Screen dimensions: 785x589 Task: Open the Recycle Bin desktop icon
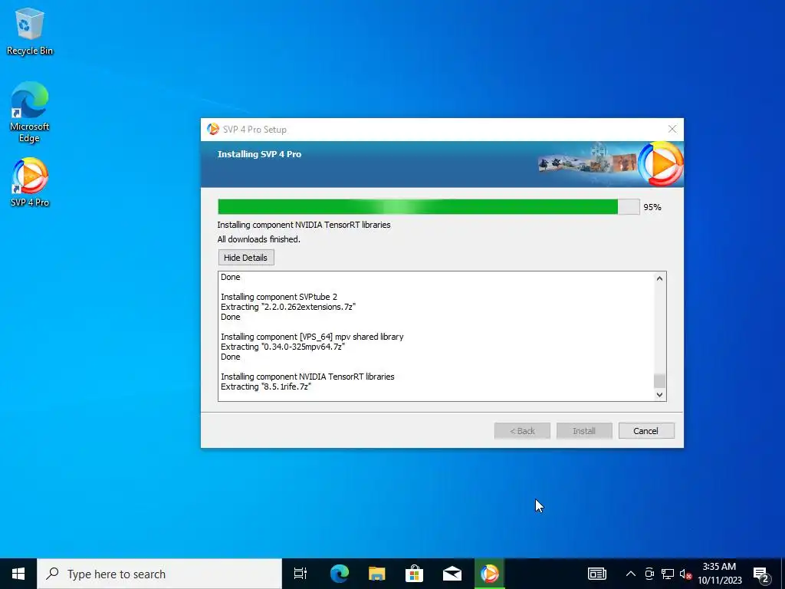(x=30, y=31)
